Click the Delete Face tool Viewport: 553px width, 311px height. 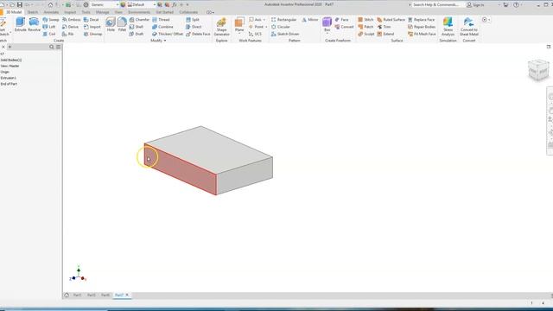[198, 34]
